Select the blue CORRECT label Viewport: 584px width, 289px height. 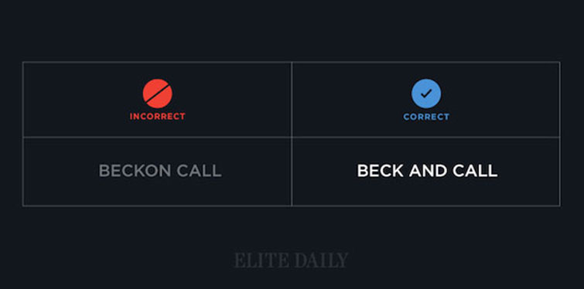pyautogui.click(x=426, y=117)
